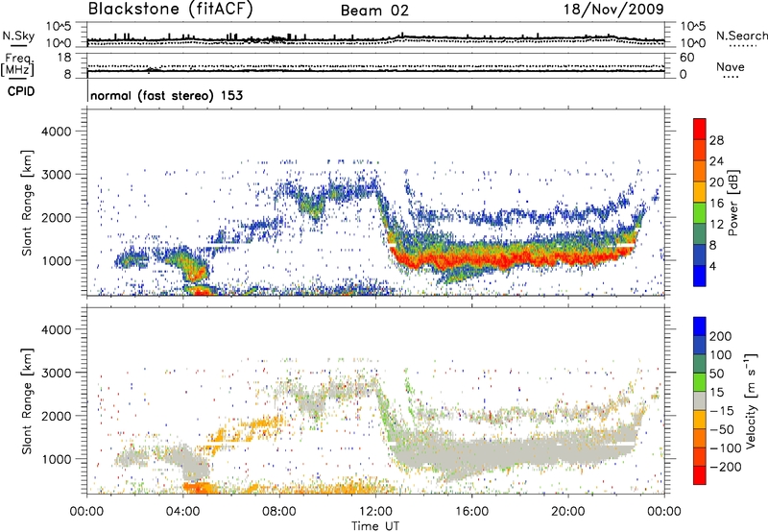Screen dimensions: 768x532
Task: Click the '15' label on the Velocity color bar
Action: point(716,393)
